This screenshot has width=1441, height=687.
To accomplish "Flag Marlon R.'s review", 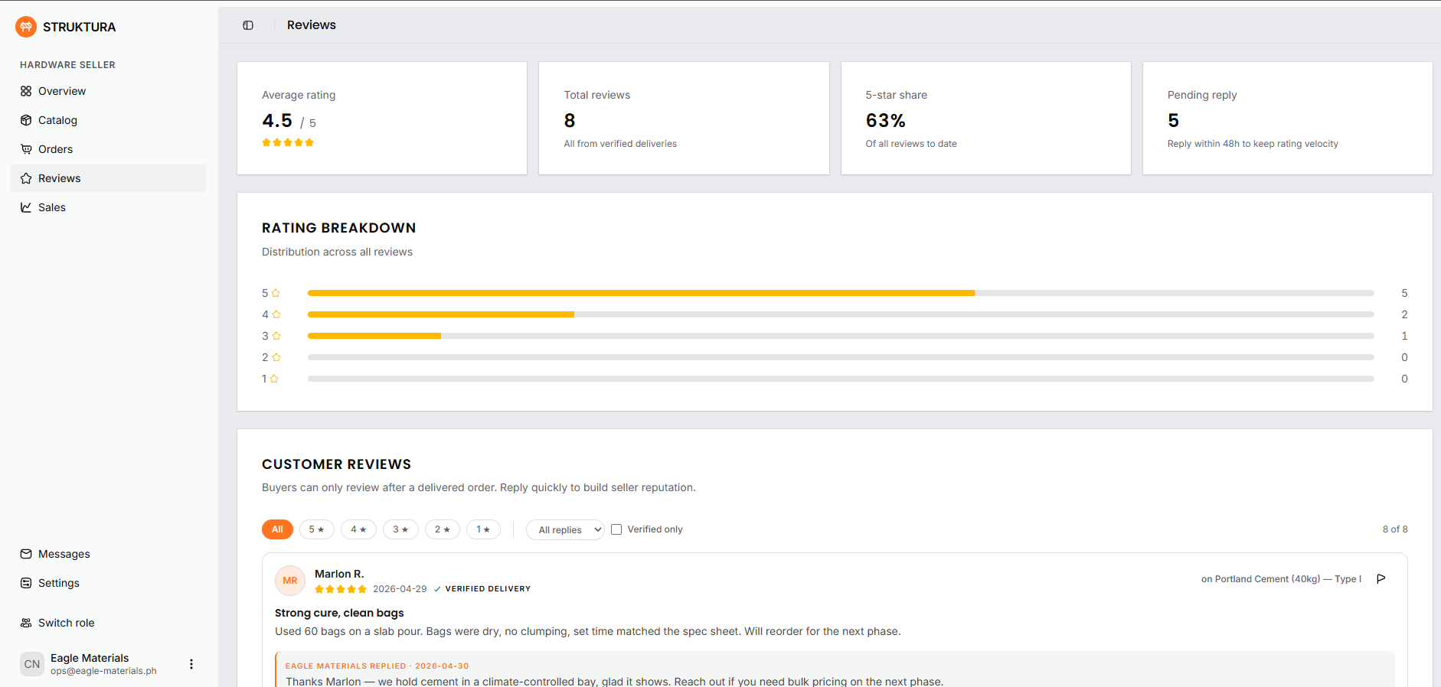I will pos(1381,578).
